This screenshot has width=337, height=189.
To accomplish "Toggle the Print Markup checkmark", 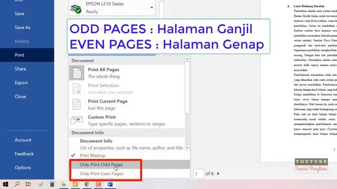I will (x=73, y=155).
